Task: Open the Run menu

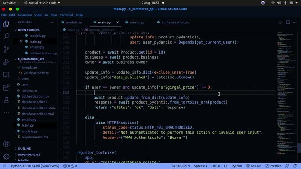Action: click(54, 15)
